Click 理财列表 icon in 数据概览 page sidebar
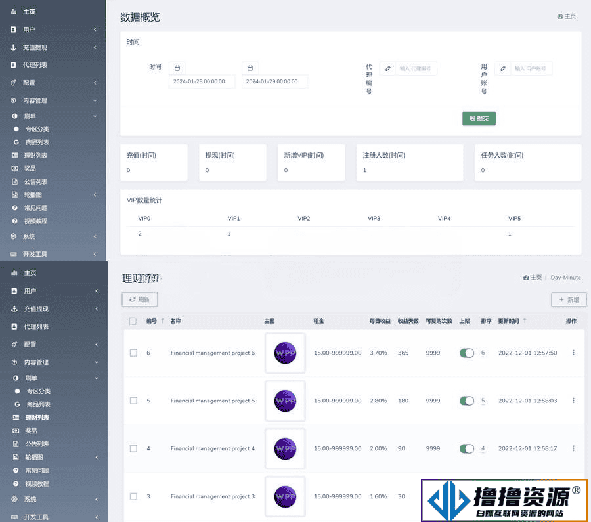Screen dimensions: 591x522 pos(15,155)
